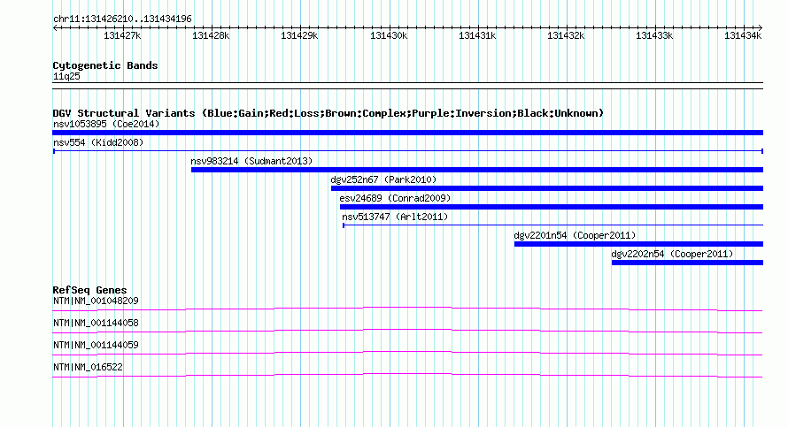
Task: Click the magenta line of NTM|NM_001048209
Action: (x=407, y=309)
